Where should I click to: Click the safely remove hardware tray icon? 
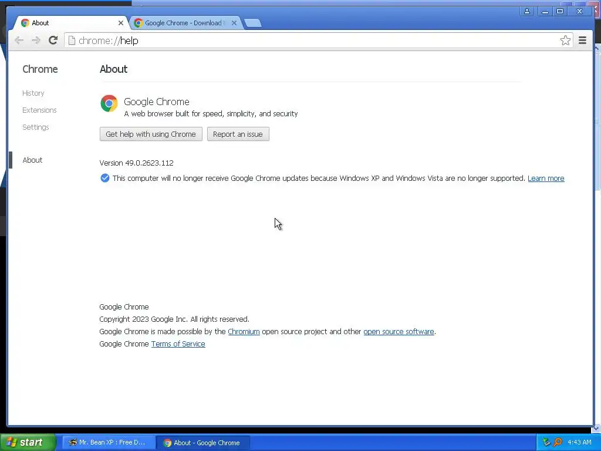(546, 443)
